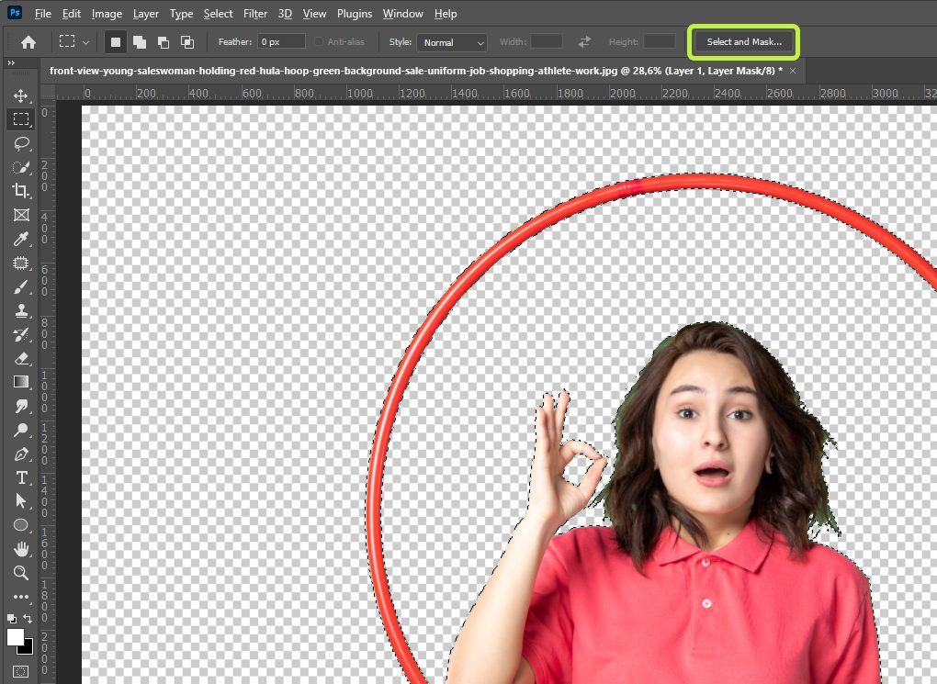The image size is (937, 684).
Task: Open the Plugins menu
Action: pyautogui.click(x=355, y=13)
